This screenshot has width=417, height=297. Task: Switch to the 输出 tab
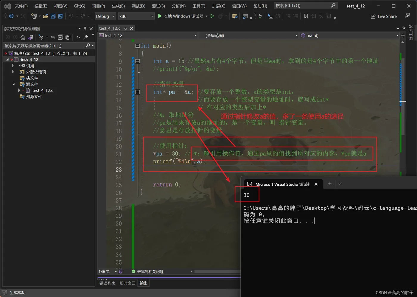coord(144,283)
